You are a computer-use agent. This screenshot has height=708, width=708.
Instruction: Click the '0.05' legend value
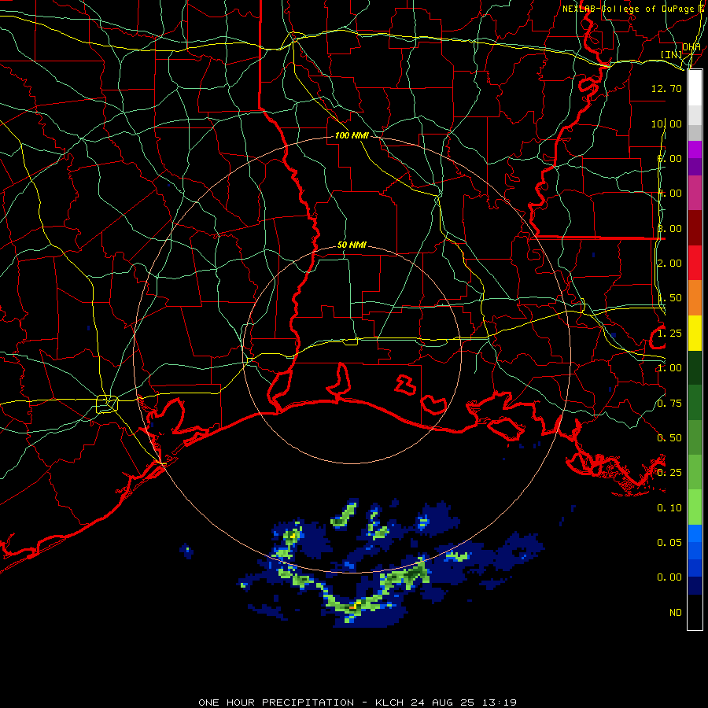click(x=669, y=542)
